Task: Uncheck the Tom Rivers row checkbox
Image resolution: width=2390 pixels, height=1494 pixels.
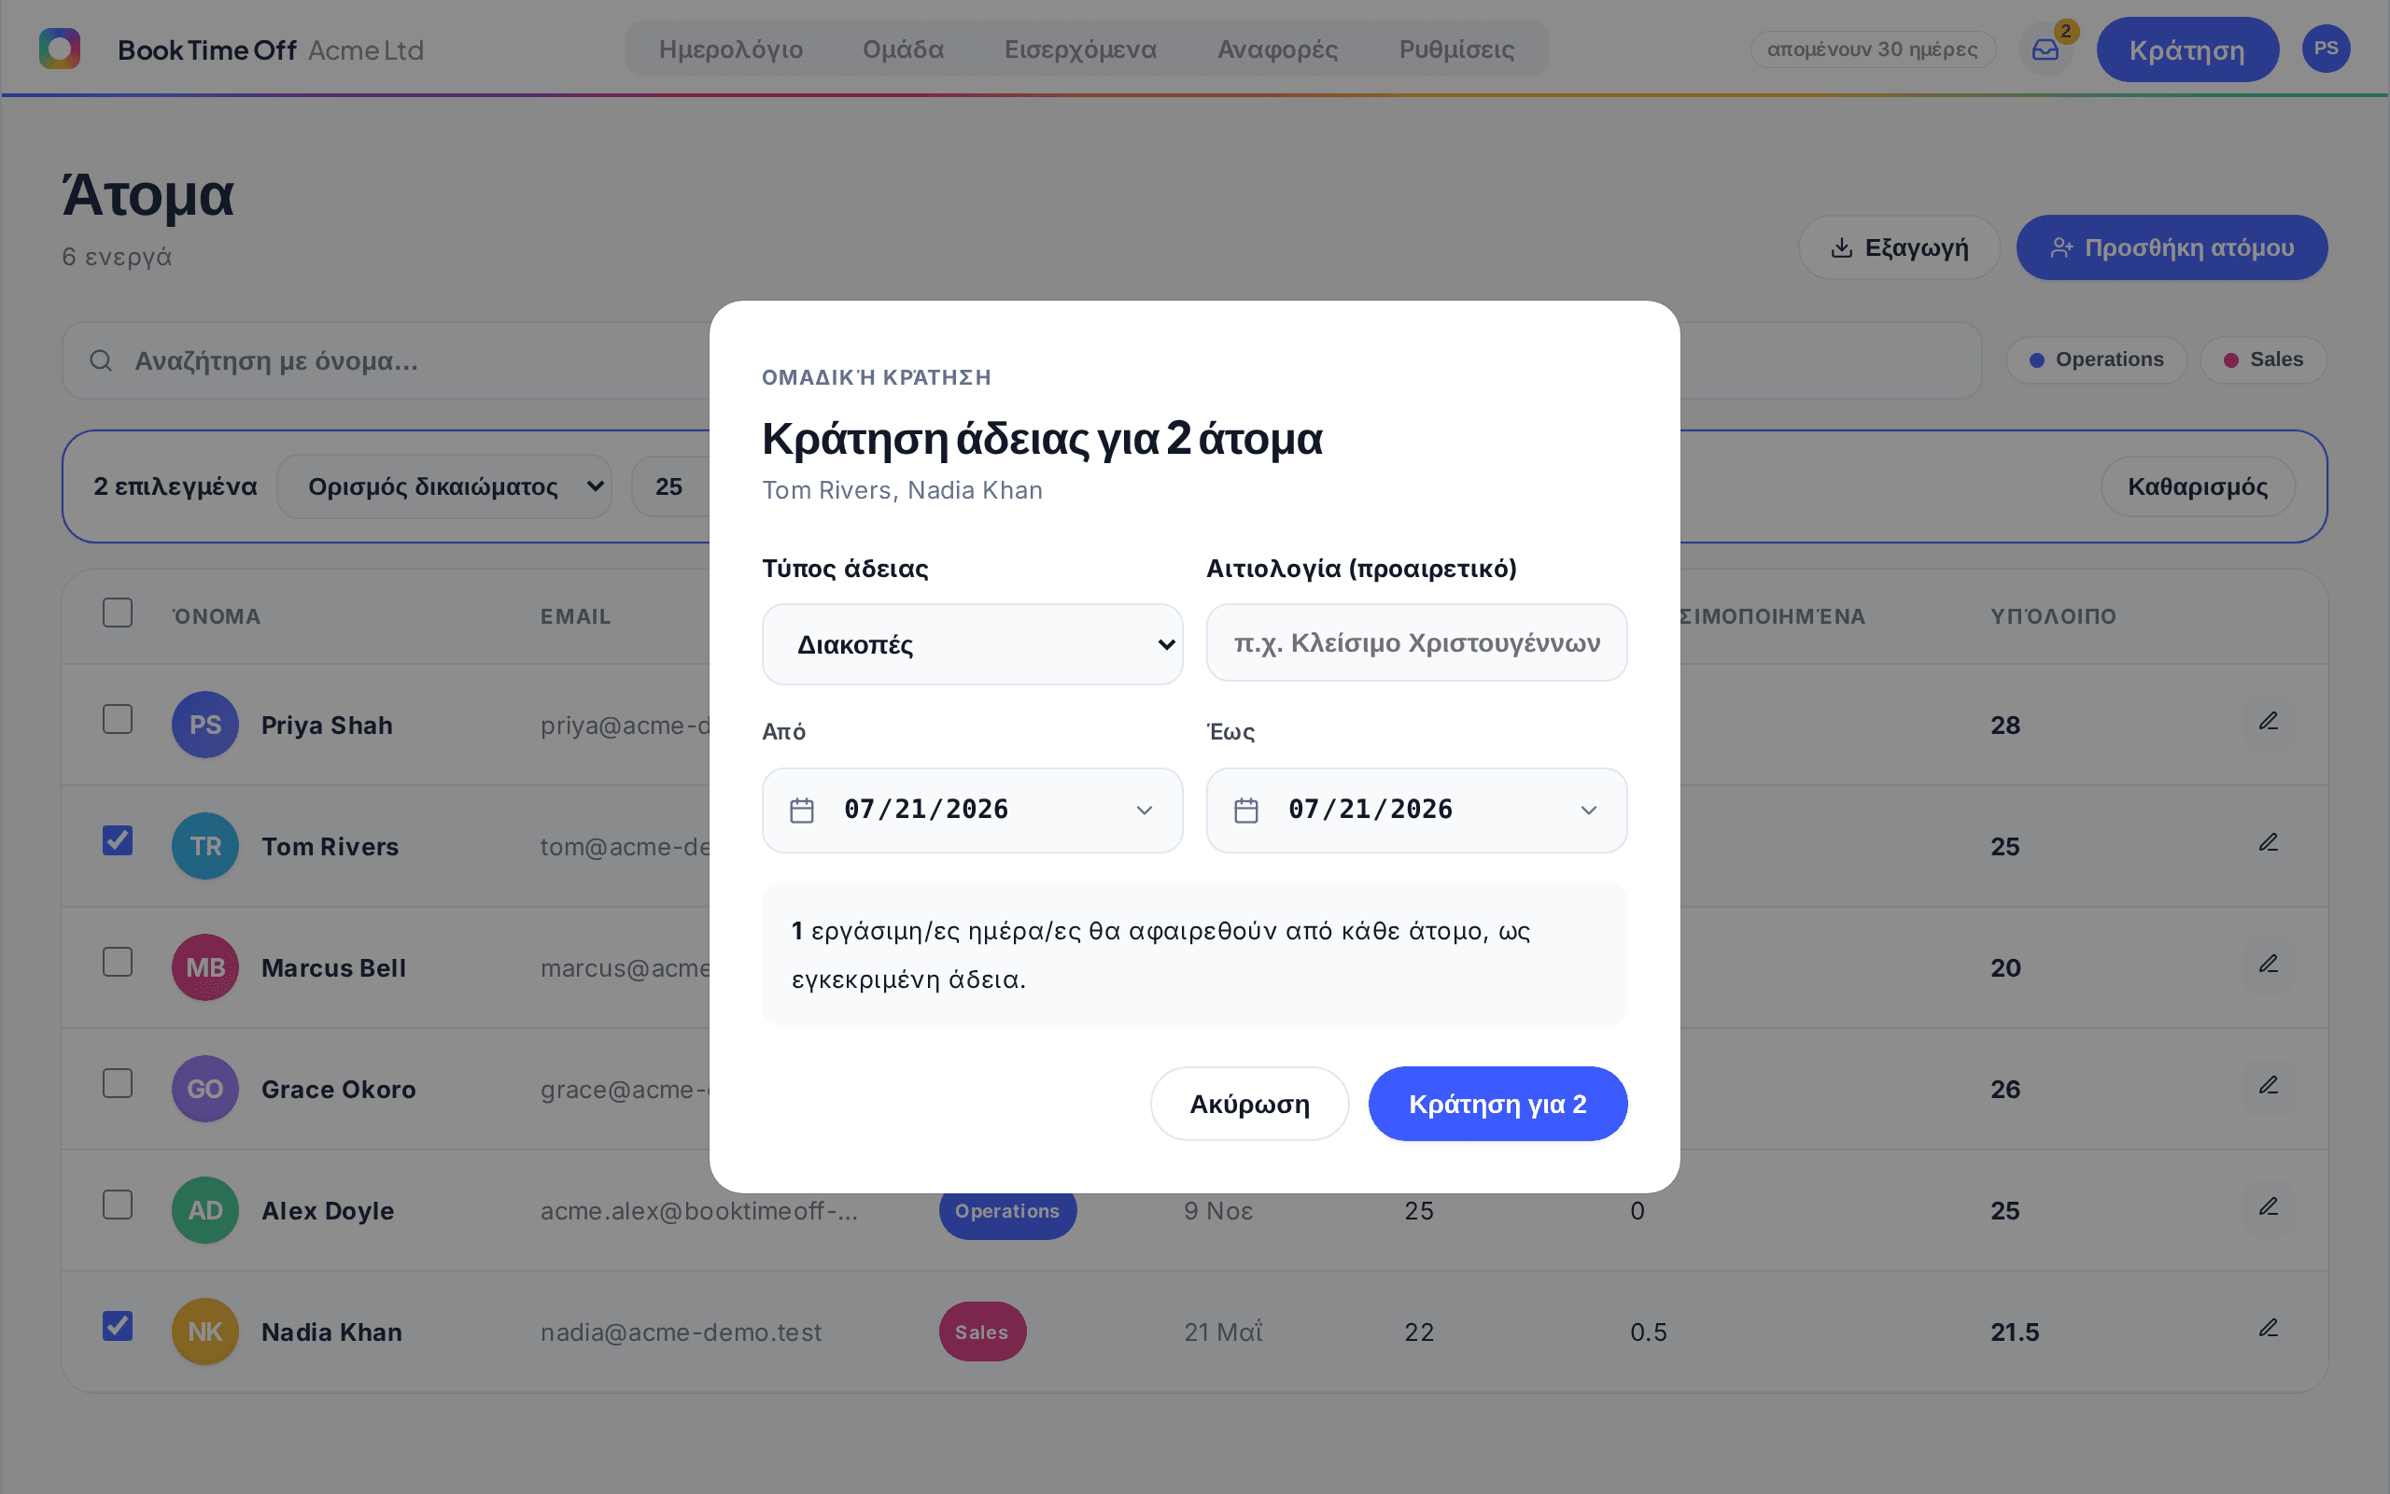Action: tap(118, 841)
